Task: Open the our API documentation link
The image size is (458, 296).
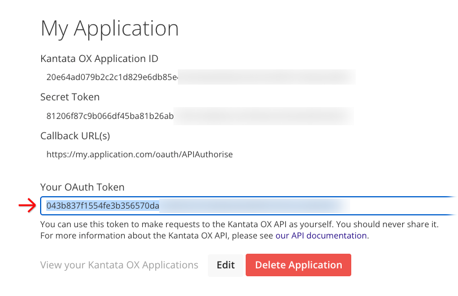Action: coord(321,236)
